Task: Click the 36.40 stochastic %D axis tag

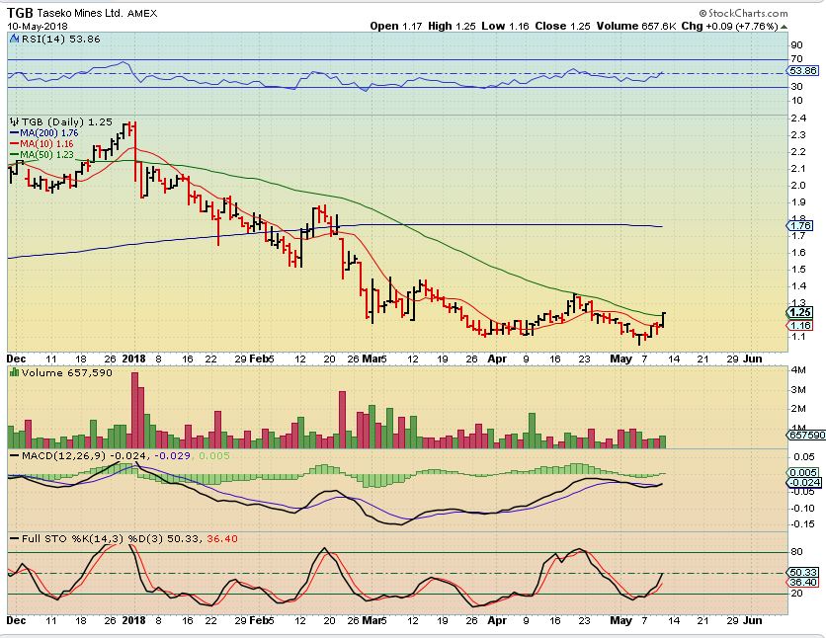Action: [x=803, y=583]
